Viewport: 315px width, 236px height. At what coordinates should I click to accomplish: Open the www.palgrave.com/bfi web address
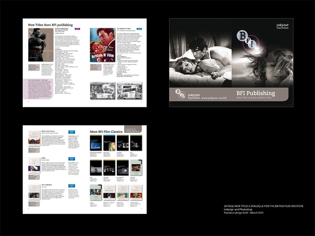[214, 98]
